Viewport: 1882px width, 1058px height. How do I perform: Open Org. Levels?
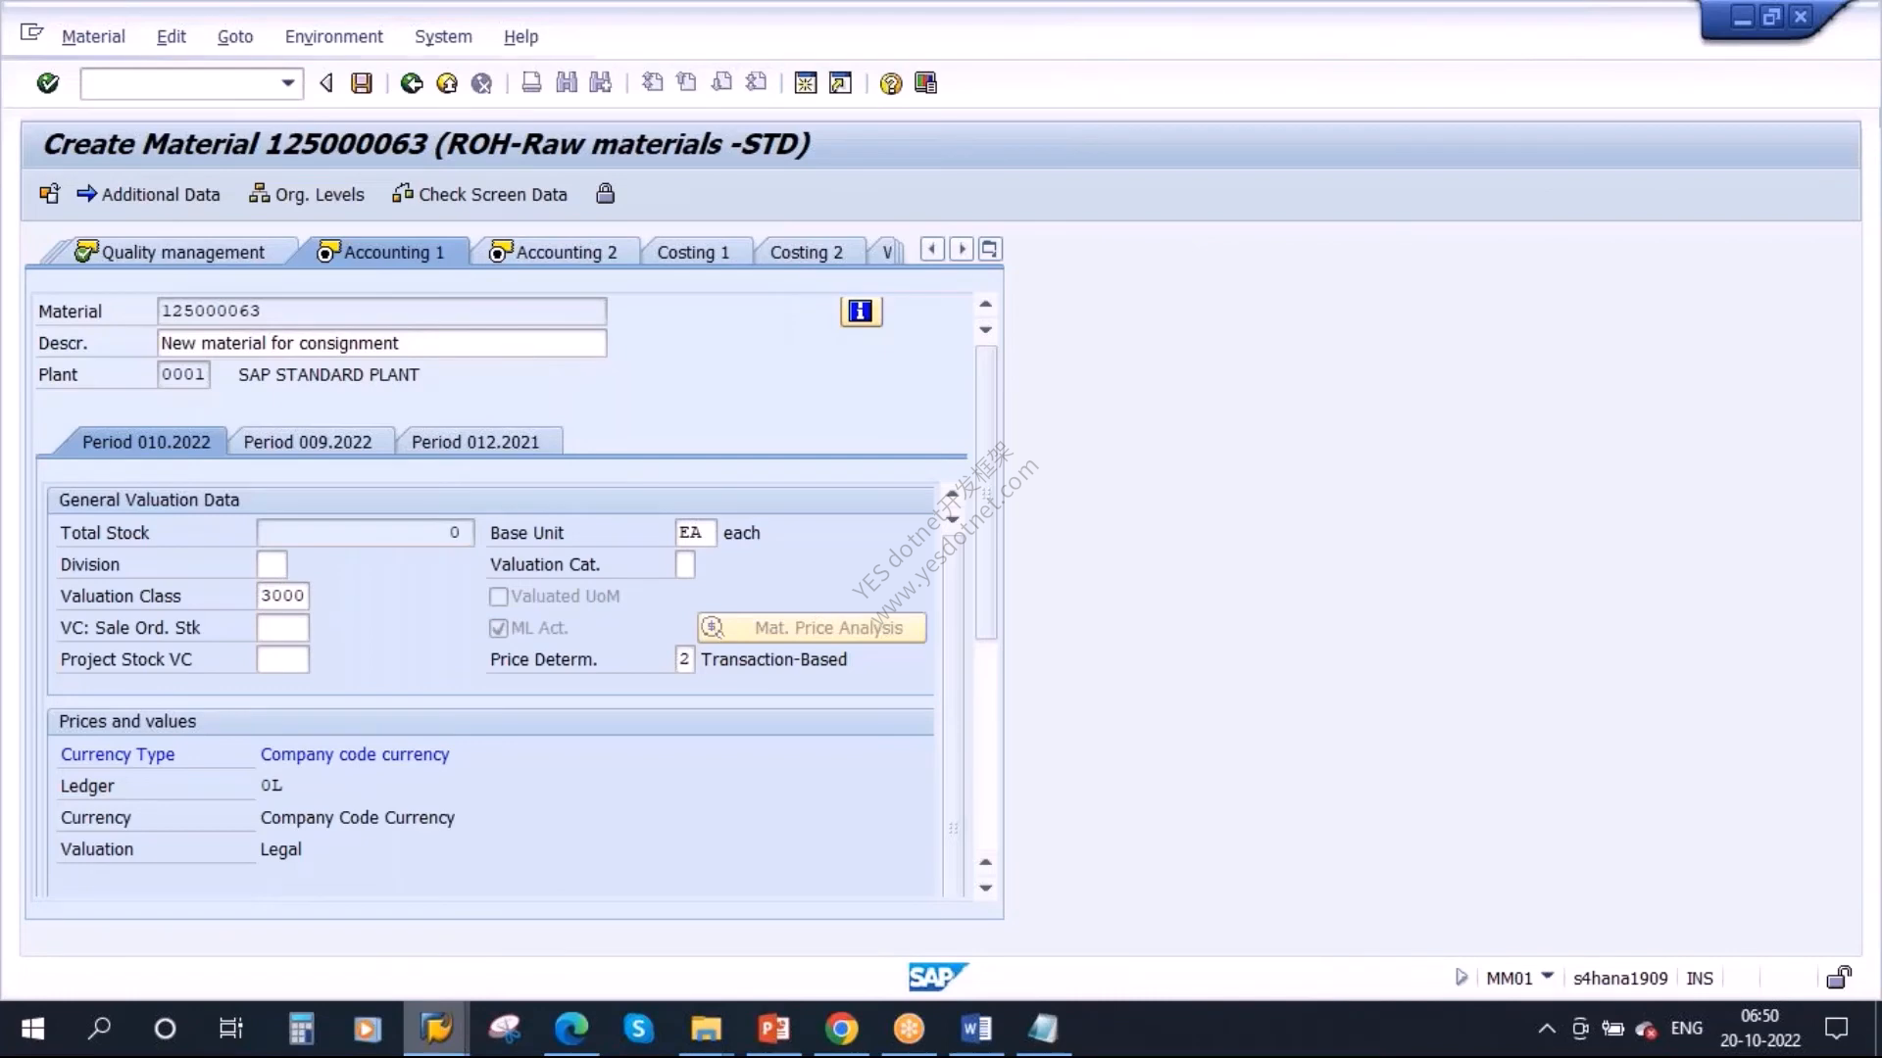click(x=306, y=194)
